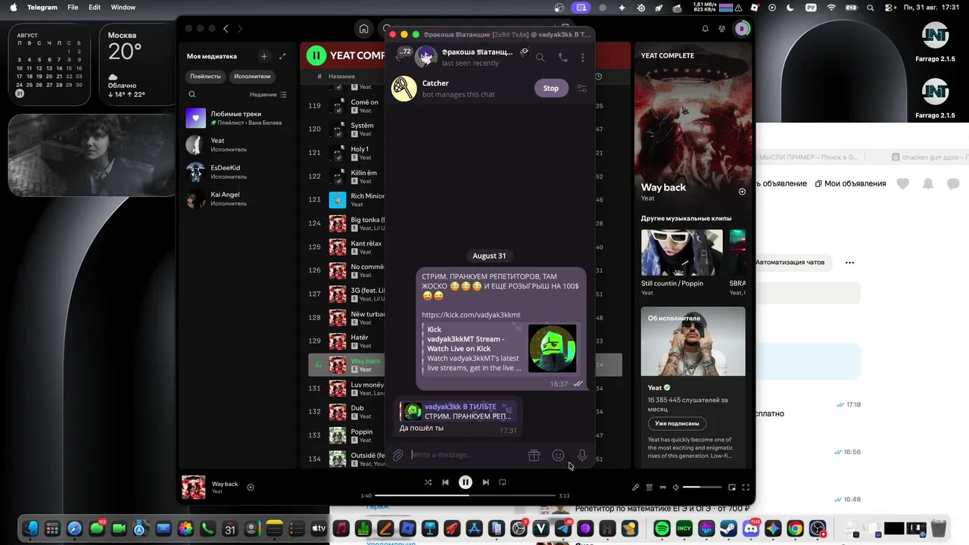The height and width of the screenshot is (545, 969).
Task: Open the kick.com/vadyak3kkmt link
Action: coord(472,314)
